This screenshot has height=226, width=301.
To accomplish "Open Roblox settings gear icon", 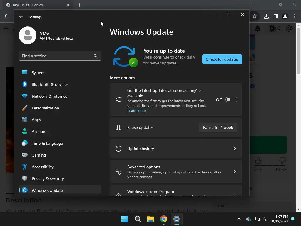I will 289,29.
